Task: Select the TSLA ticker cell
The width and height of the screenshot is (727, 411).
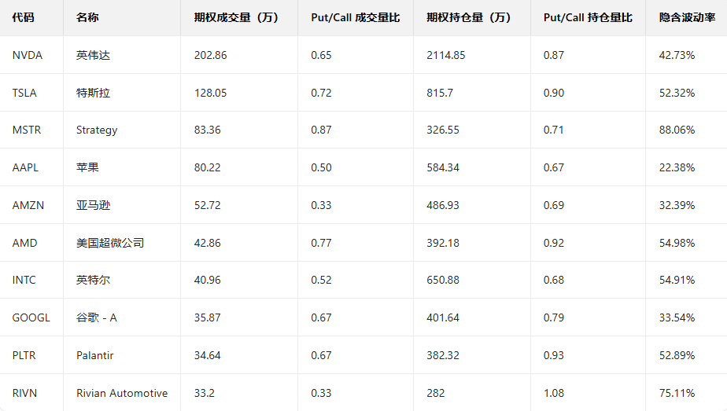Action: click(x=25, y=93)
